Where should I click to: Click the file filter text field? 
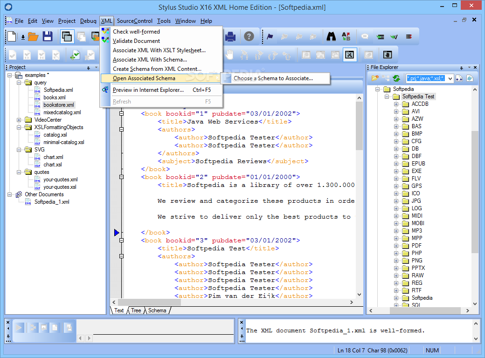pyautogui.click(x=426, y=78)
